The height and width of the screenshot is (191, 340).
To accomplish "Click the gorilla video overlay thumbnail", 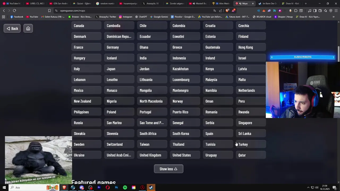I will 38,160.
